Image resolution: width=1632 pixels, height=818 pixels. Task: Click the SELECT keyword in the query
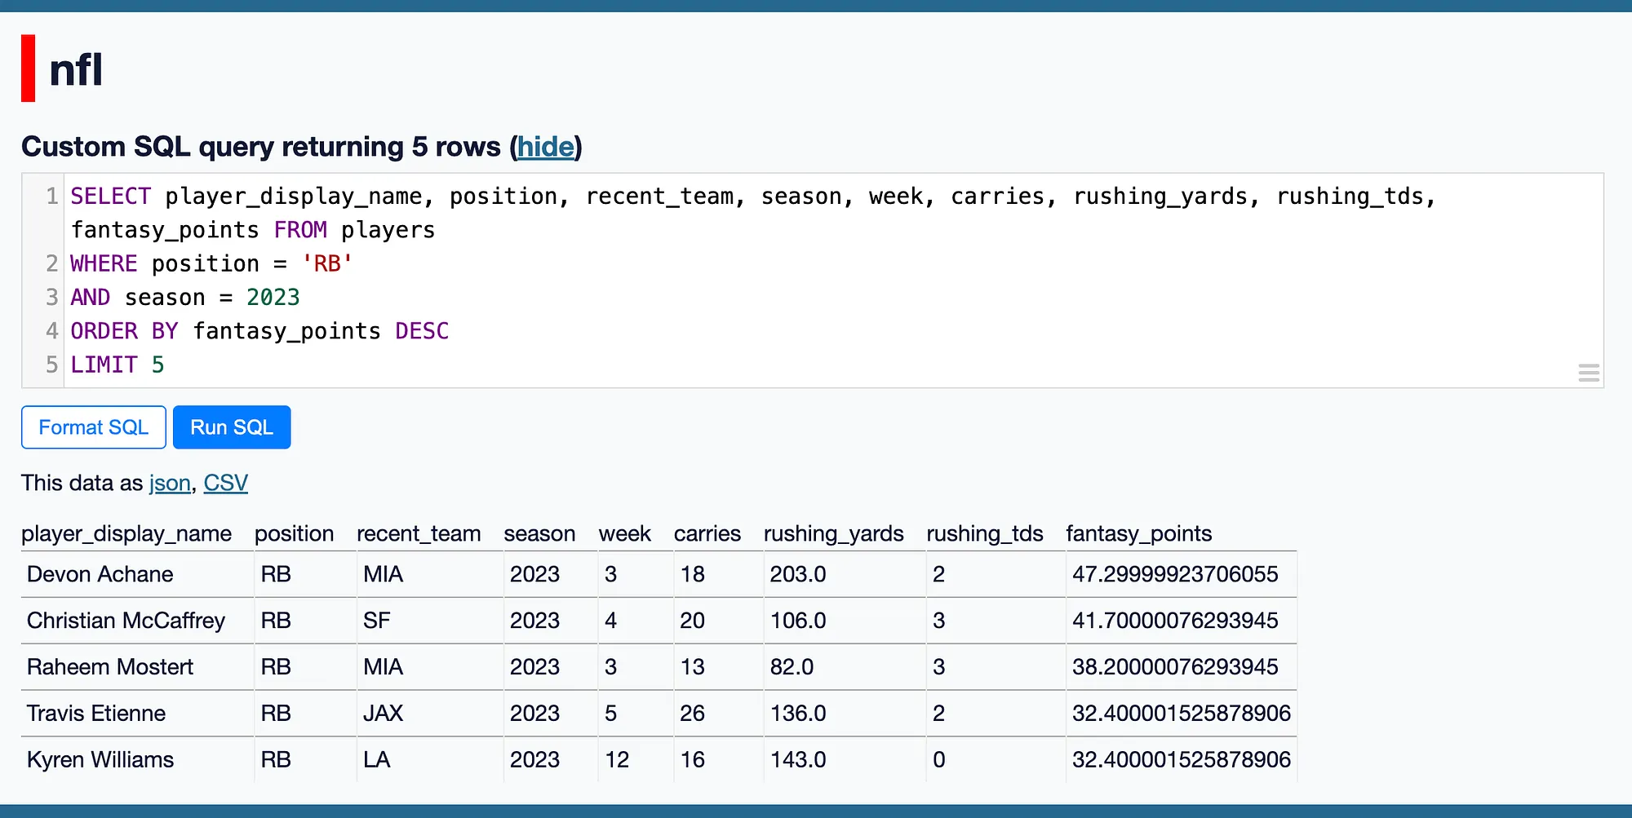[111, 197]
